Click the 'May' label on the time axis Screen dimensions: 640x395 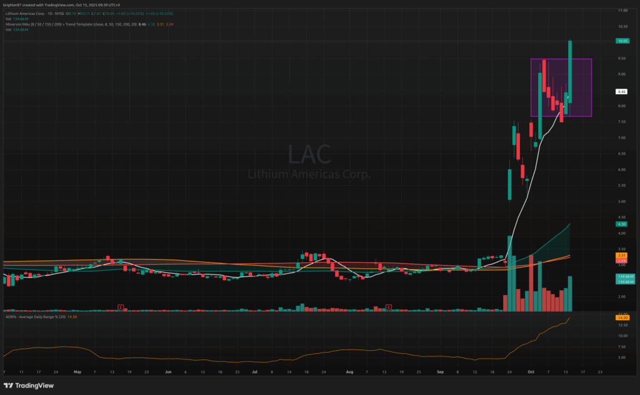tap(78, 369)
